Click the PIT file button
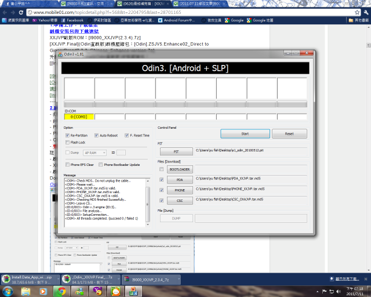 [x=176, y=151]
